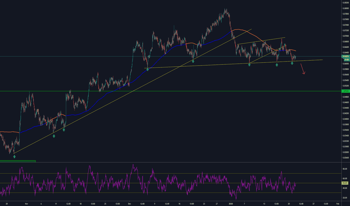Click the 'Dec' label on time axis
Viewport: 350px width, 206px height.
point(129,204)
